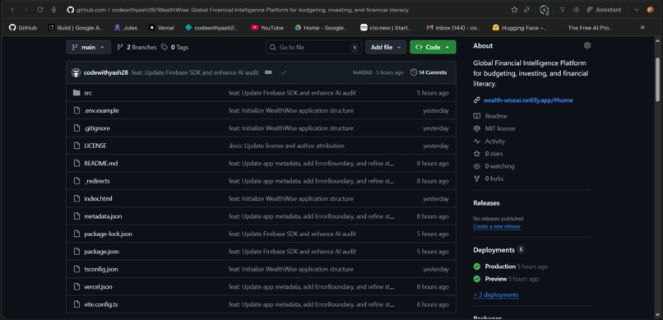The height and width of the screenshot is (320, 663).
Task: Click the page vertical scrollbar thumb
Action: pyautogui.click(x=657, y=80)
